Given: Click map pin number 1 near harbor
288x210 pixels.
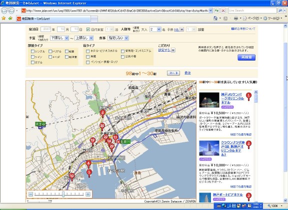Looking at the screenshot, I should pos(89,173).
